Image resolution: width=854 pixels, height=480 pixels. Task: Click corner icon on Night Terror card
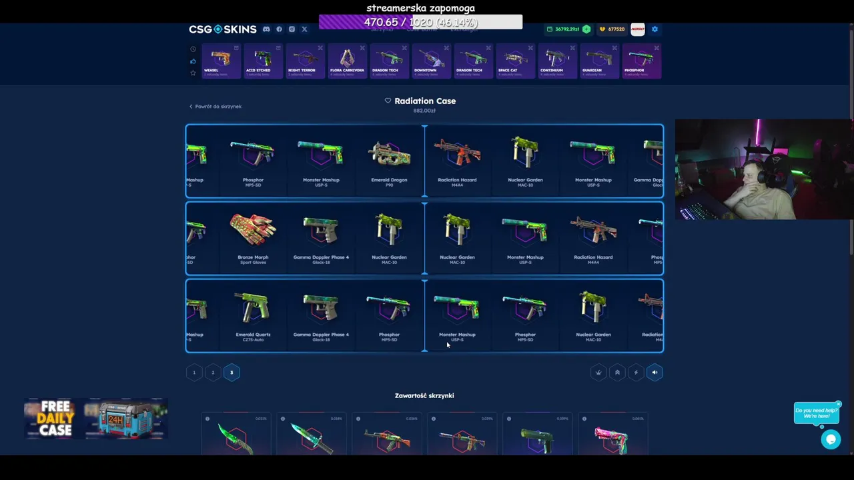pyautogui.click(x=320, y=48)
